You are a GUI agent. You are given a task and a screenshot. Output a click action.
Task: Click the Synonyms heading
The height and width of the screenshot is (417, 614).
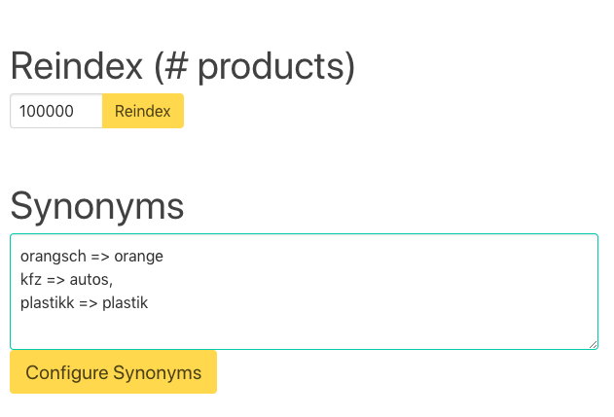pyautogui.click(x=96, y=206)
